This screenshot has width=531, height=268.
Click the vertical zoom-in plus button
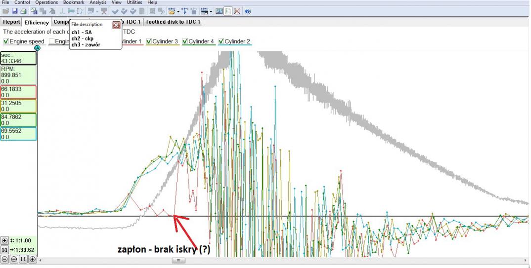[x=5, y=240]
